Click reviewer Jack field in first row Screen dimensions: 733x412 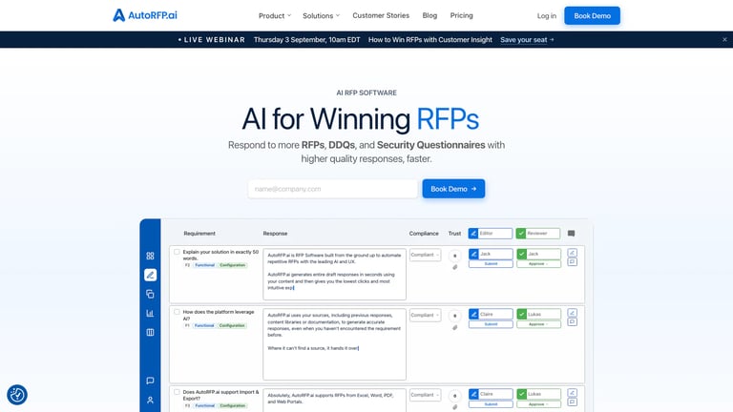coord(538,254)
